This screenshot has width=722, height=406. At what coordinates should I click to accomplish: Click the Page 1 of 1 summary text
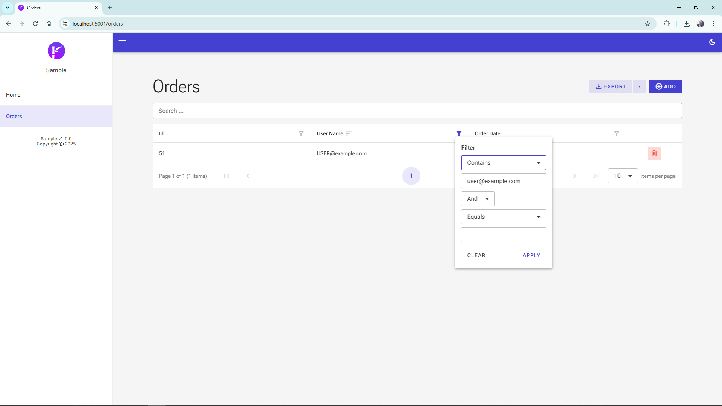coord(183,176)
